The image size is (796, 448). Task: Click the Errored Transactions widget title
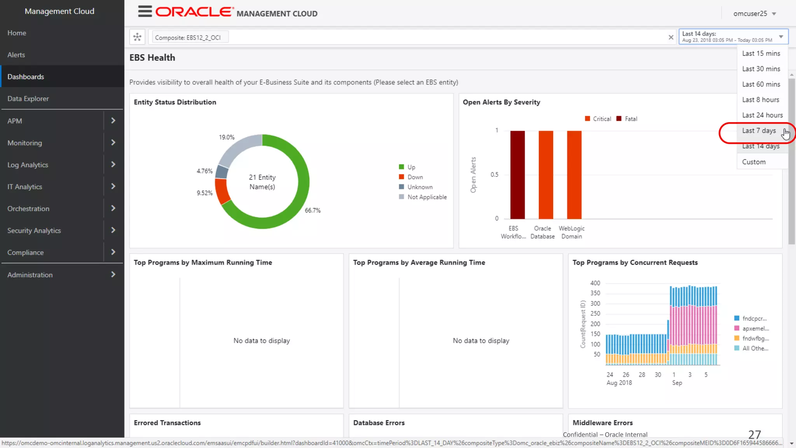[x=167, y=423]
